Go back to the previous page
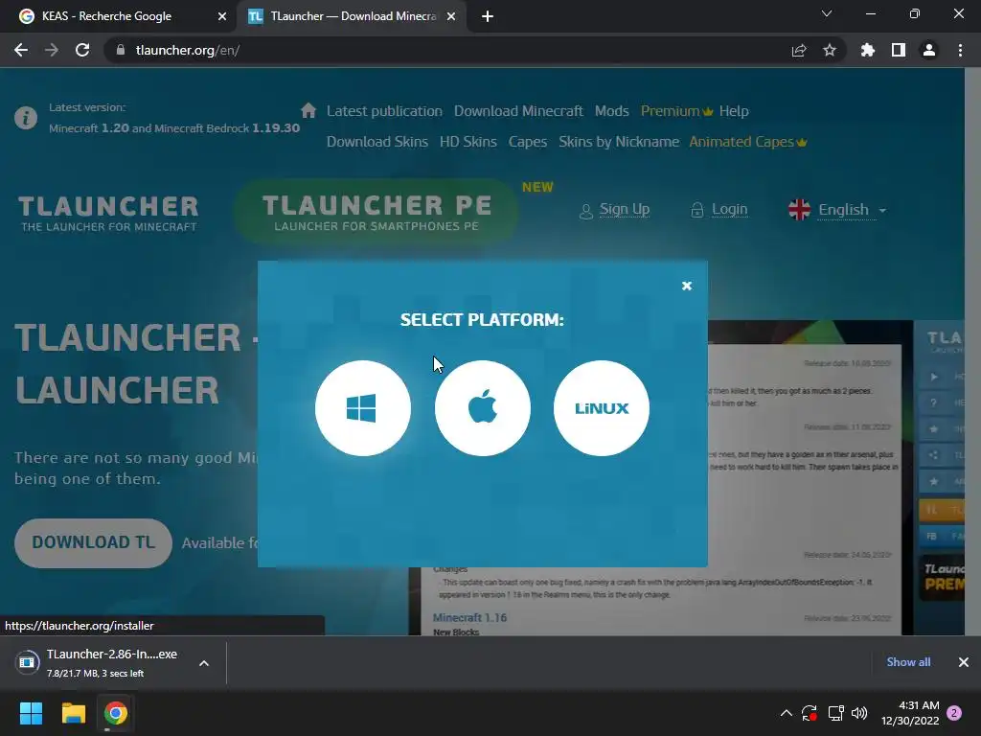 21,50
